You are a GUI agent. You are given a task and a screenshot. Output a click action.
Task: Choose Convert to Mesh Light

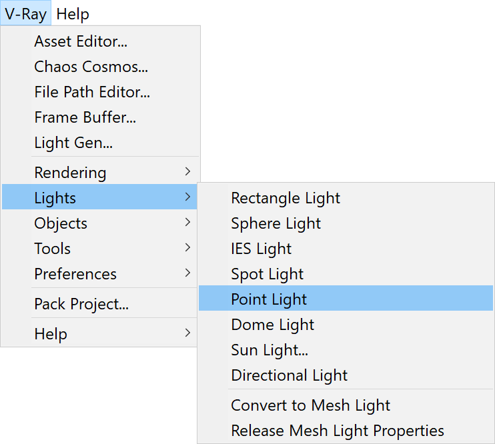pyautogui.click(x=346, y=405)
